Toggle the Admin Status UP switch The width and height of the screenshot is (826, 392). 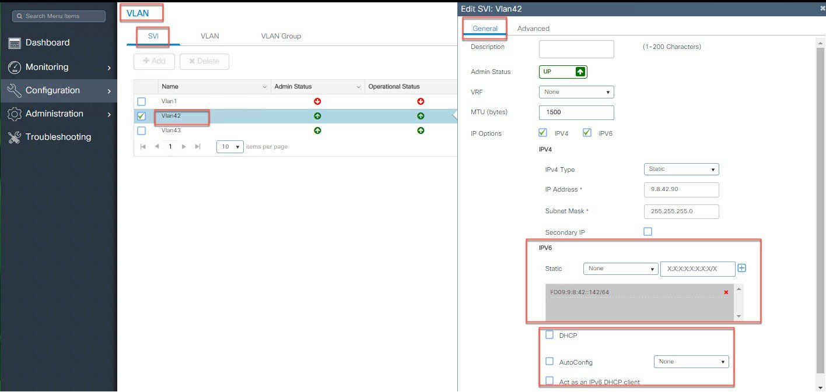563,72
